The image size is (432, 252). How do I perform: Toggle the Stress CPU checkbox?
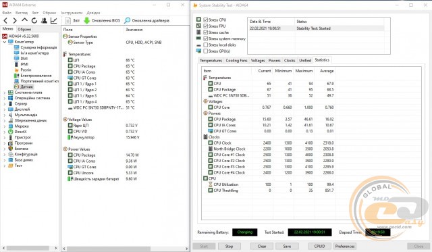(x=205, y=20)
